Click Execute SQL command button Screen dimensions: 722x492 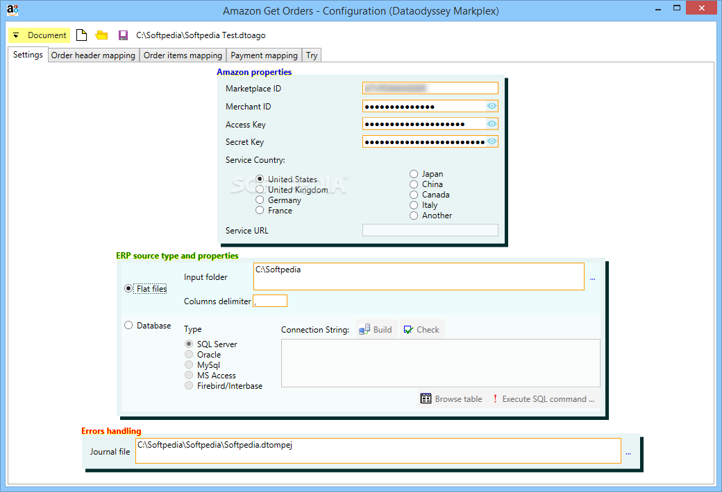click(544, 398)
